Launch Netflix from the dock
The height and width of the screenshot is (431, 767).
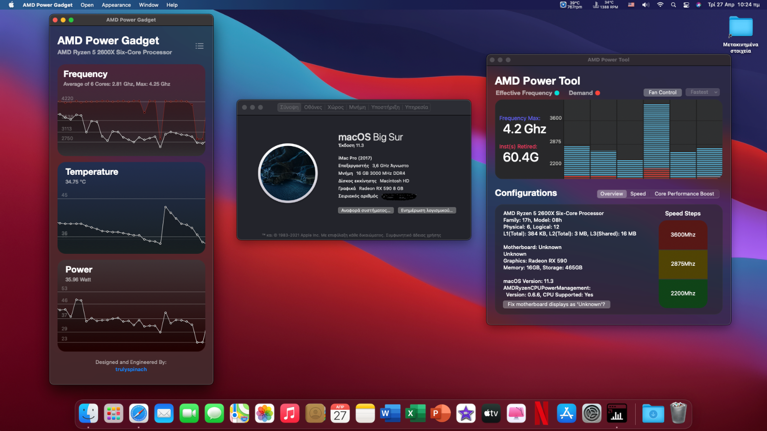click(x=541, y=413)
